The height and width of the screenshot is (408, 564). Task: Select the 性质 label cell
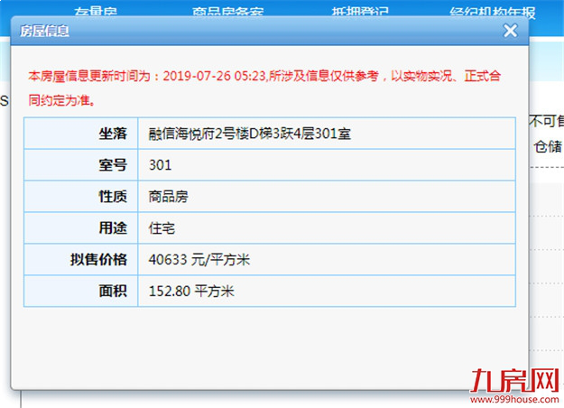pos(81,197)
